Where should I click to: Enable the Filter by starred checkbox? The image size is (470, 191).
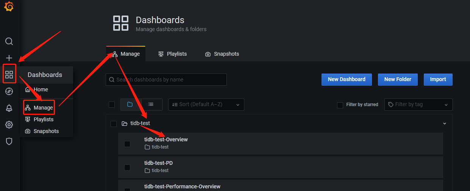340,105
